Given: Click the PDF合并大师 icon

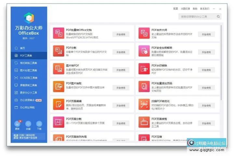Looking at the screenshot, I should [x=144, y=33].
